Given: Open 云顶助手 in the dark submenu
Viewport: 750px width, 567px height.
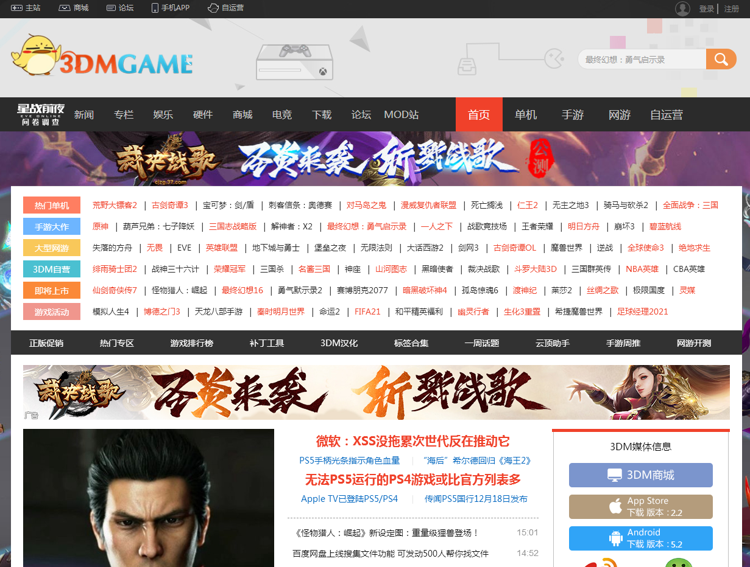Looking at the screenshot, I should point(553,343).
